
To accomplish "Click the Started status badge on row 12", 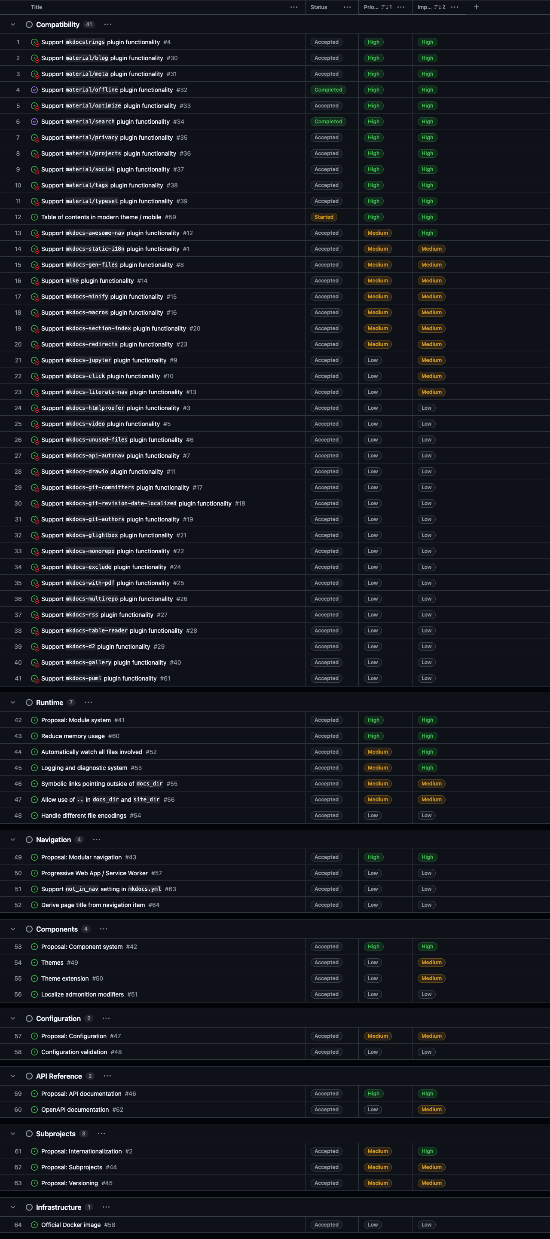I will point(324,217).
